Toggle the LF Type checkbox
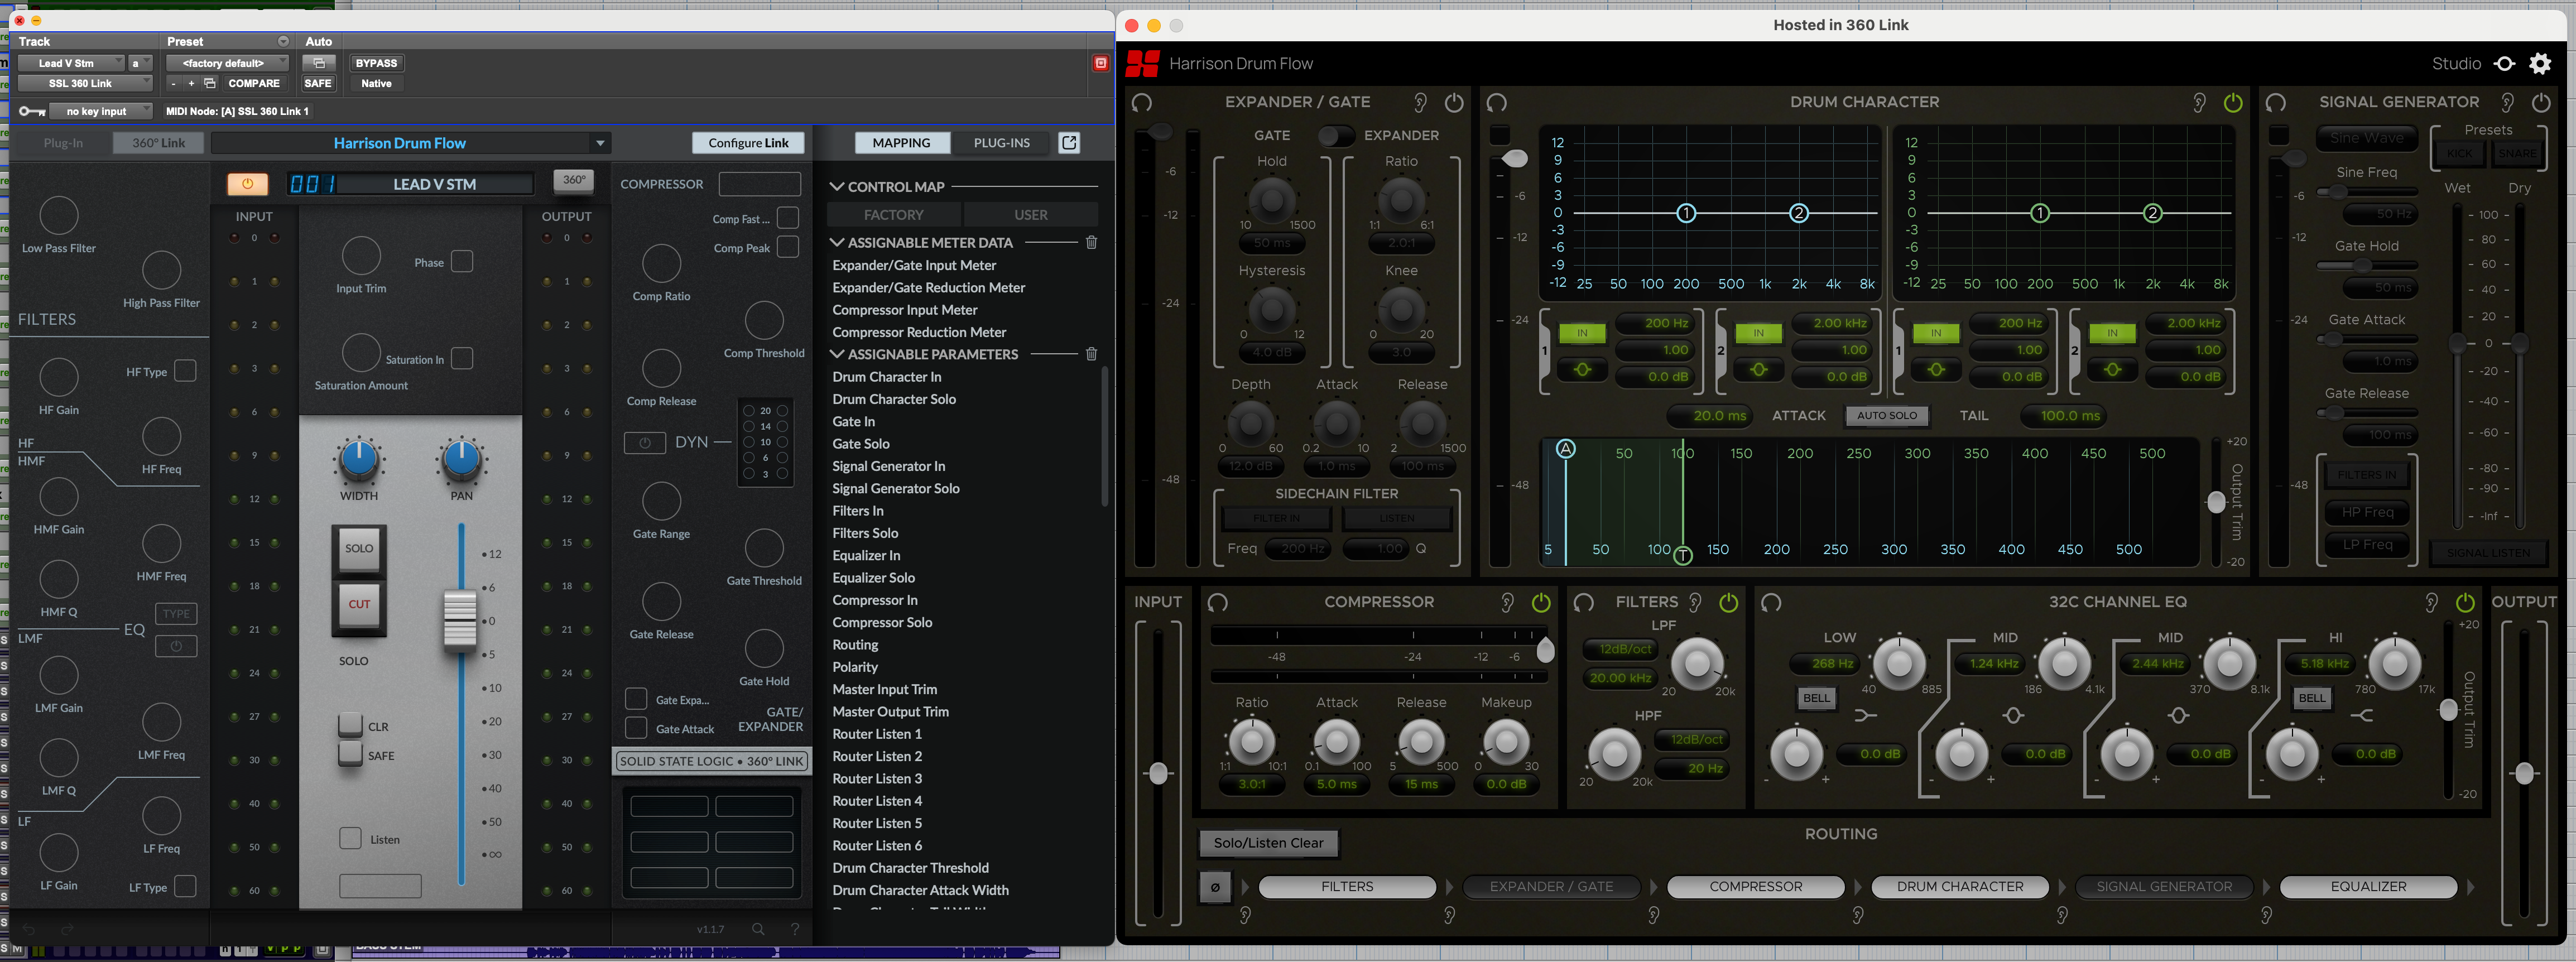 click(x=185, y=886)
